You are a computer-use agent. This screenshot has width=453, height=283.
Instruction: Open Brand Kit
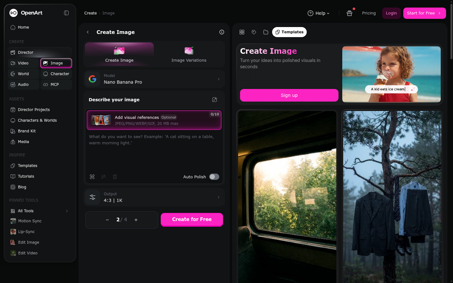(x=40, y=131)
